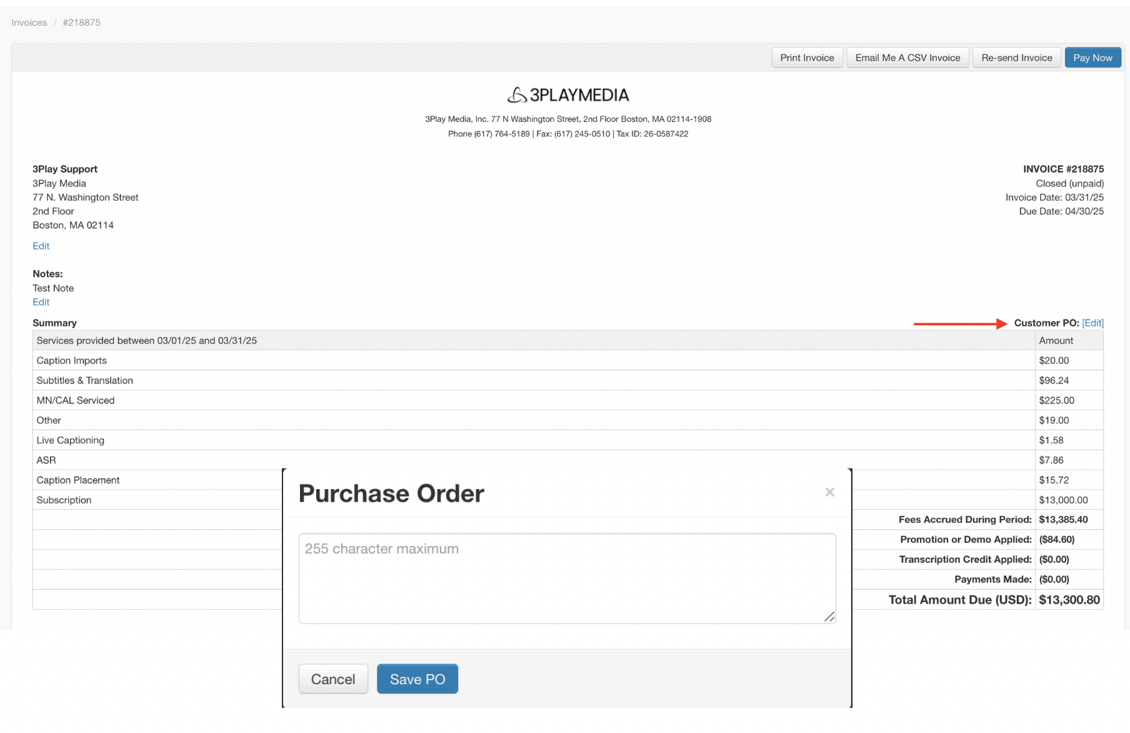Image resolution: width=1130 pixels, height=733 pixels.
Task: Cancel the Purchase Order dialog
Action: [333, 679]
